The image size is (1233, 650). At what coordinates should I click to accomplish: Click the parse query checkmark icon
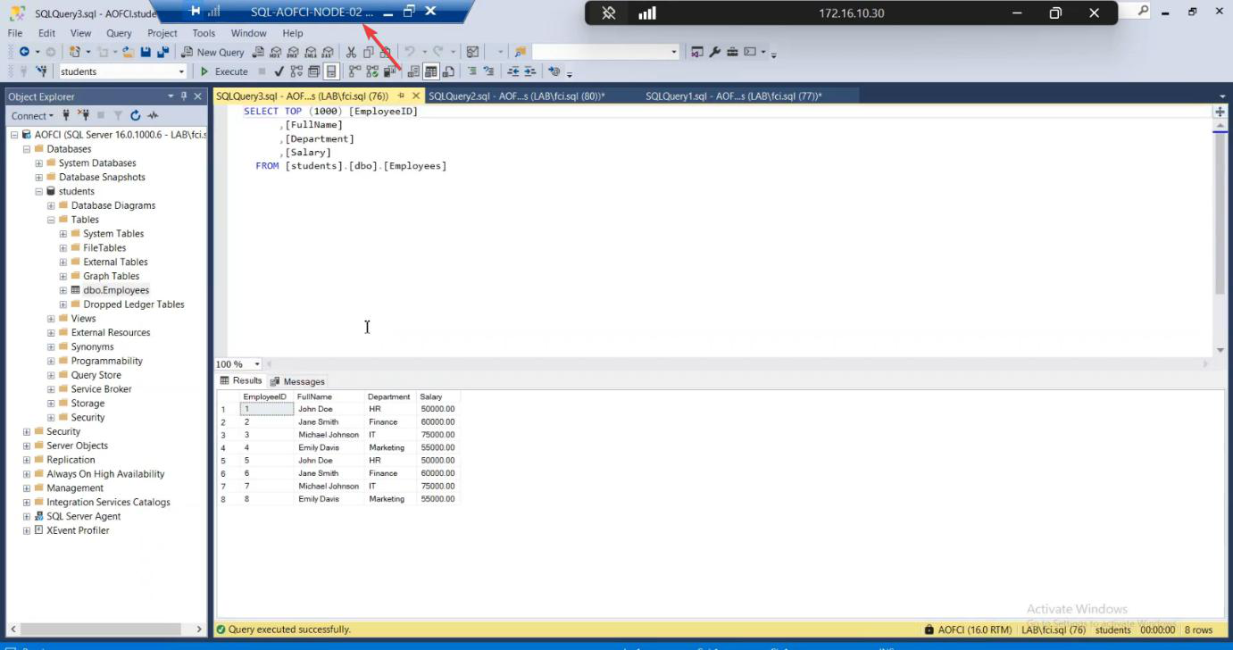point(279,71)
